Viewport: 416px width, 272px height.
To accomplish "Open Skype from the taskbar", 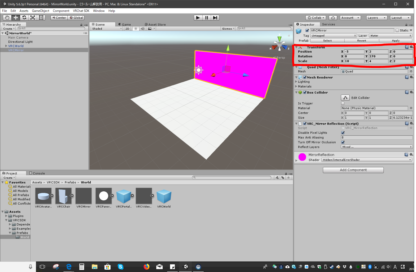I will (x=121, y=267).
